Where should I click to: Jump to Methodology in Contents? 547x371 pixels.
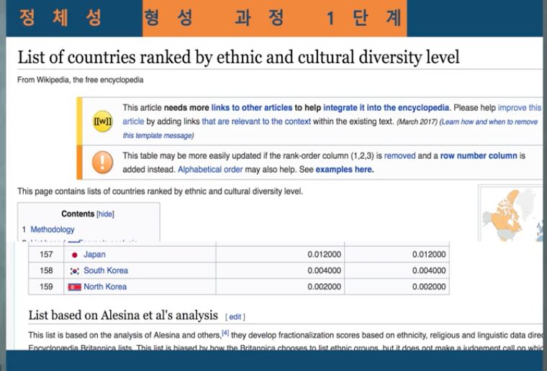tap(53, 229)
